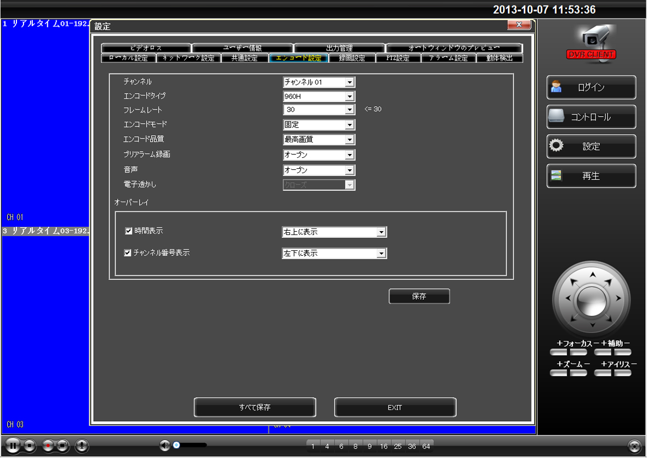The height and width of the screenshot is (458, 647).
Task: Open the チャンネル 01 dropdown
Action: (319, 82)
